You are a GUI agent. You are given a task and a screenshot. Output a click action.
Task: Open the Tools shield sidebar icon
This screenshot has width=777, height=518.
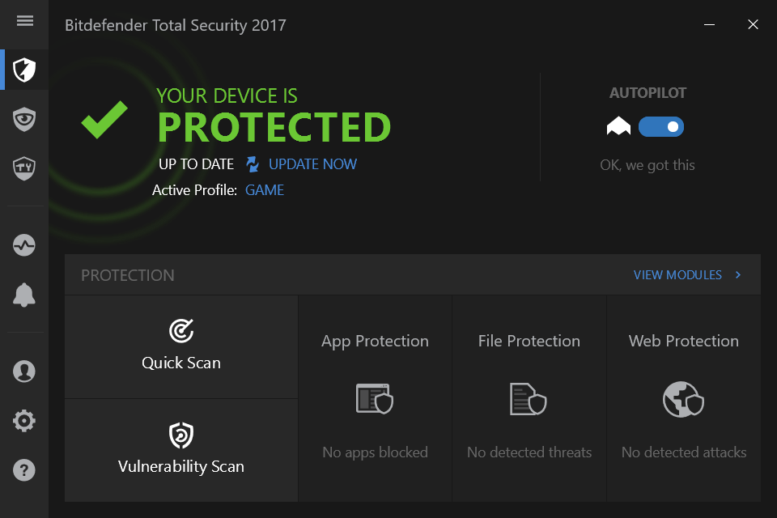pos(24,168)
